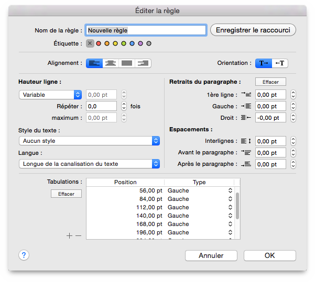Click into the Nom de la règle field

pyautogui.click(x=146, y=30)
